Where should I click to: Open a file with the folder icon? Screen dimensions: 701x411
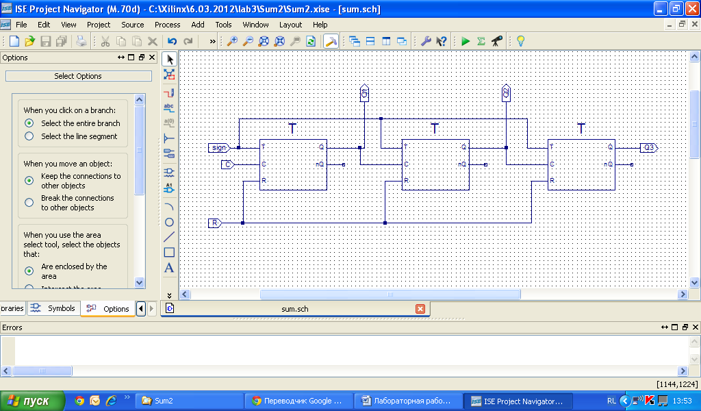(x=29, y=41)
